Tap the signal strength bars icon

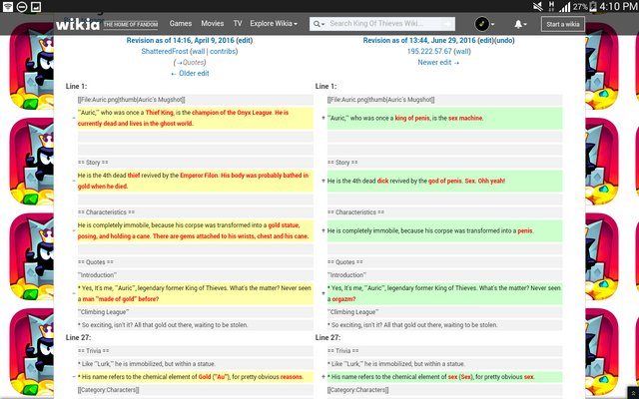[564, 6]
